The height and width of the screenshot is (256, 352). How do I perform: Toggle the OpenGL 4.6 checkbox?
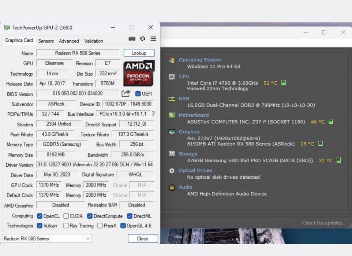coord(123,226)
